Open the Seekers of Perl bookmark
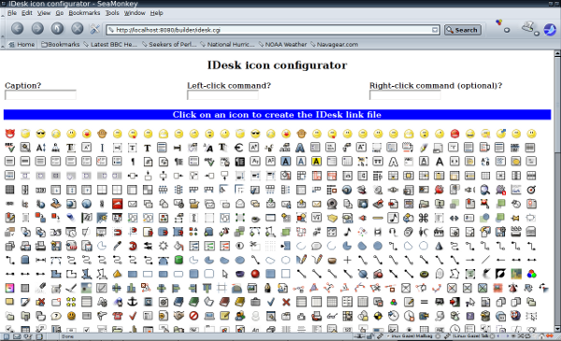 tap(169, 44)
